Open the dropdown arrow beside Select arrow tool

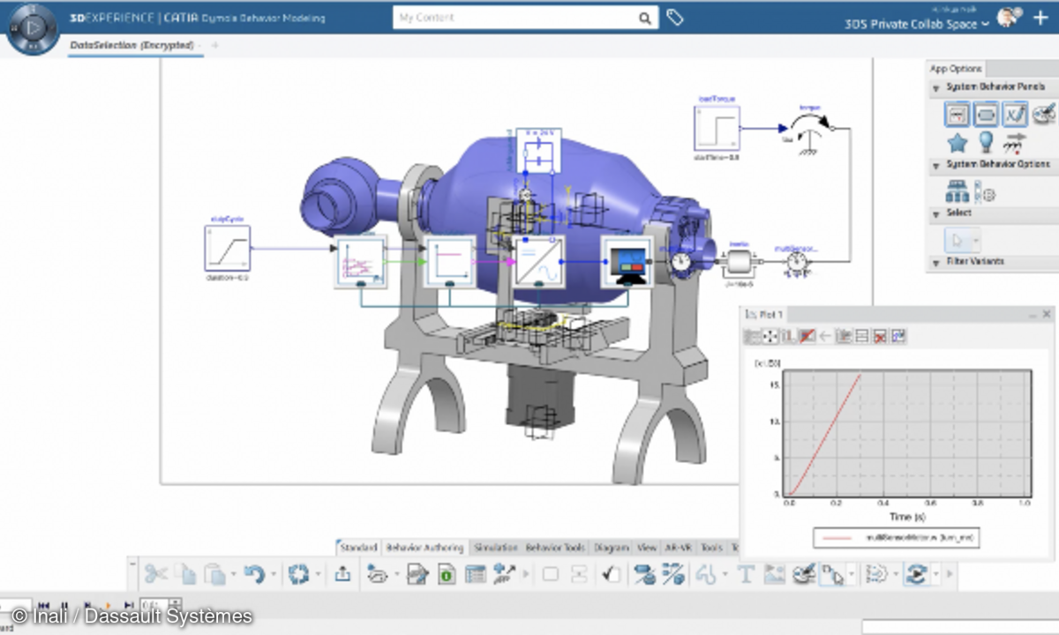pos(976,240)
